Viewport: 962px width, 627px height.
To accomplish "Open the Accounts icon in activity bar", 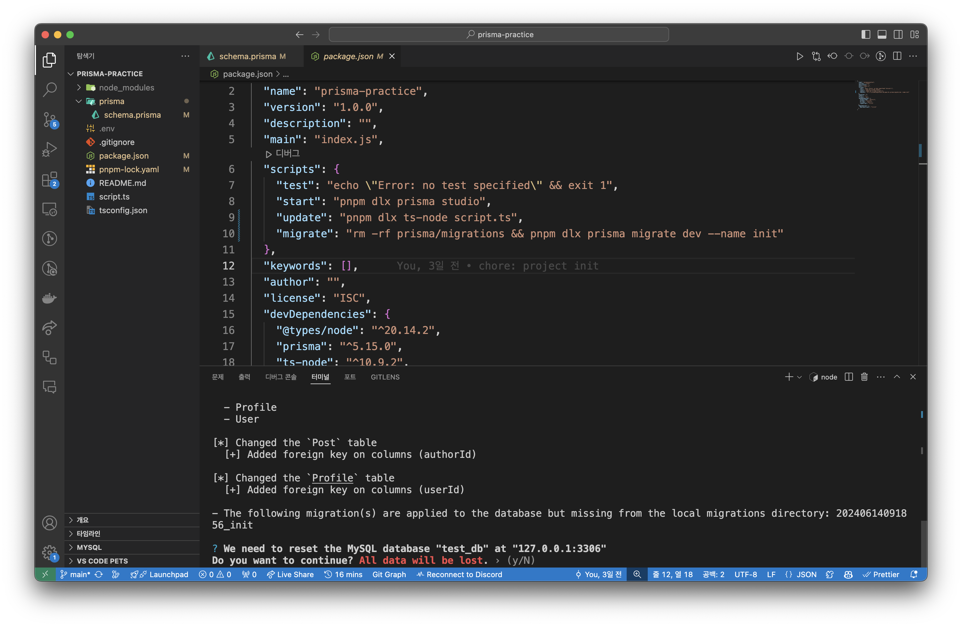I will (50, 523).
